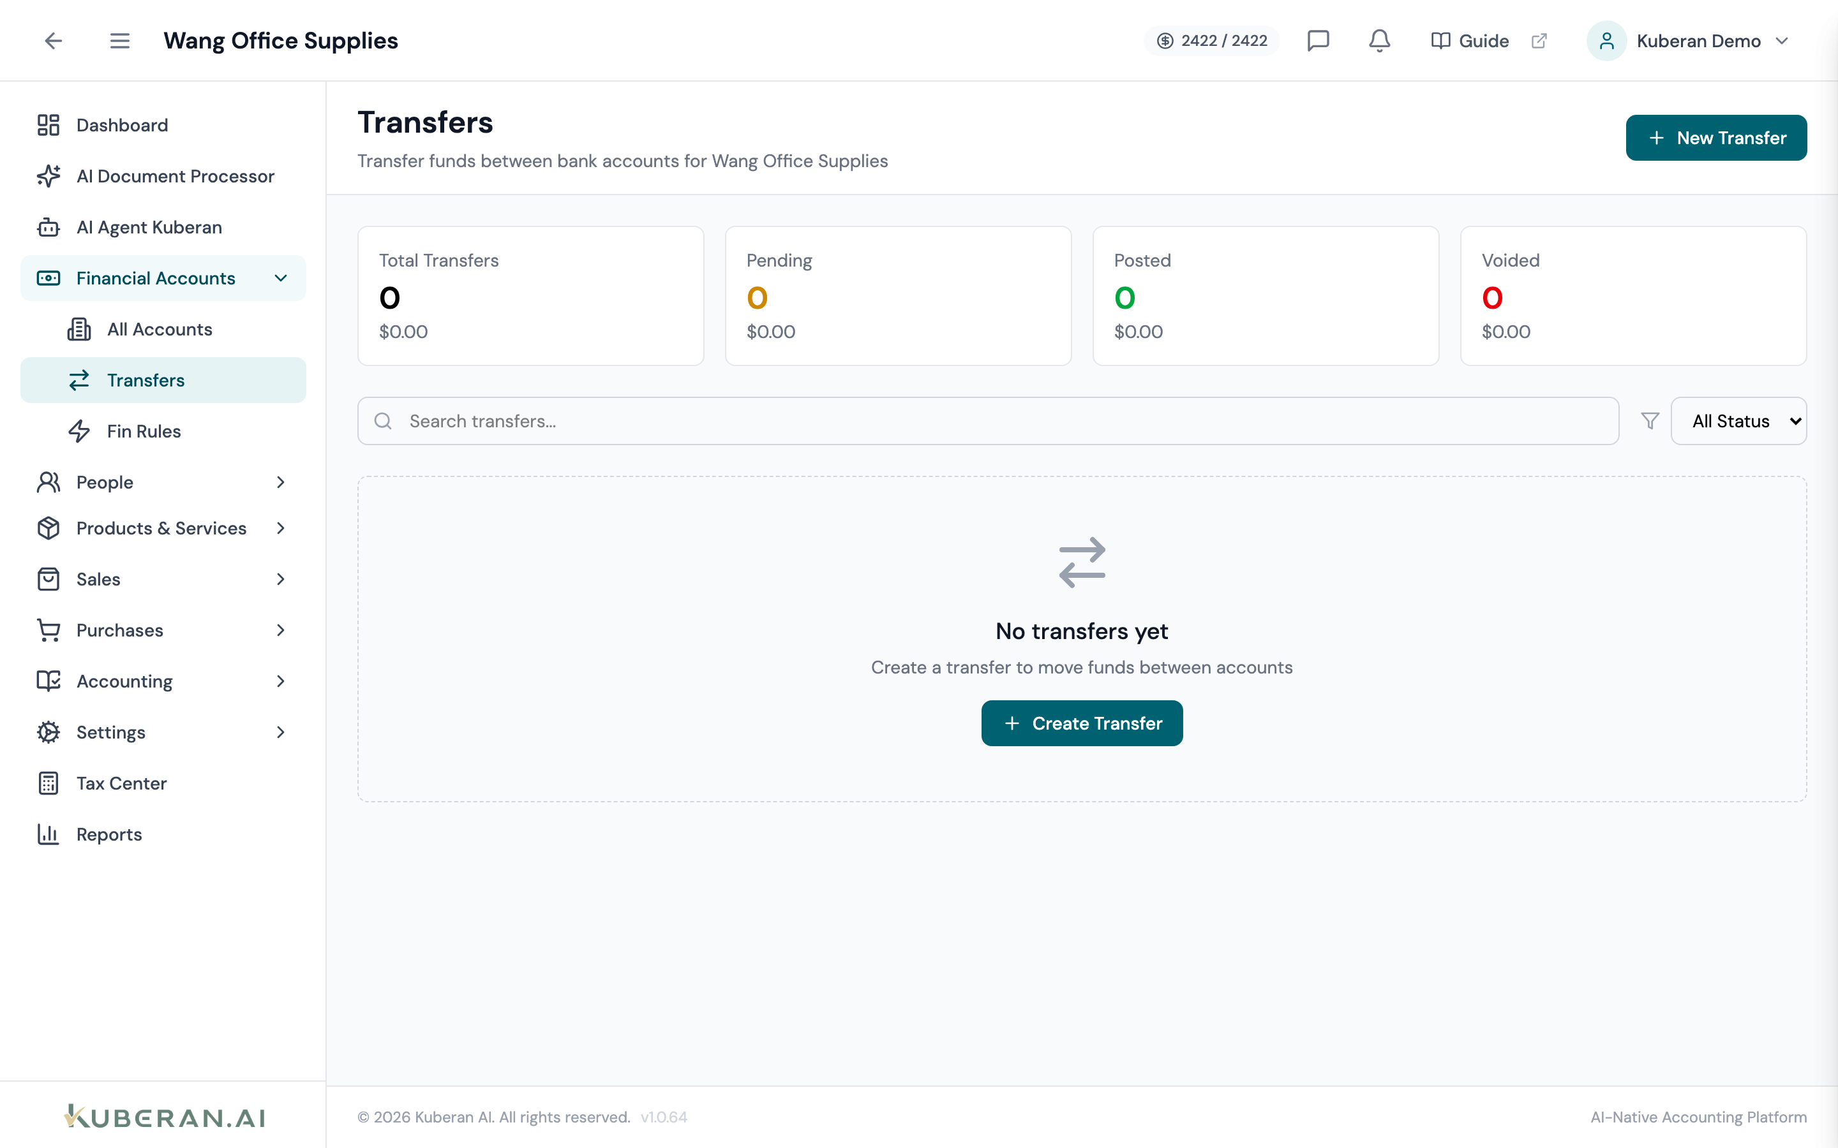
Task: Click the Dashboard menu item
Action: point(163,125)
